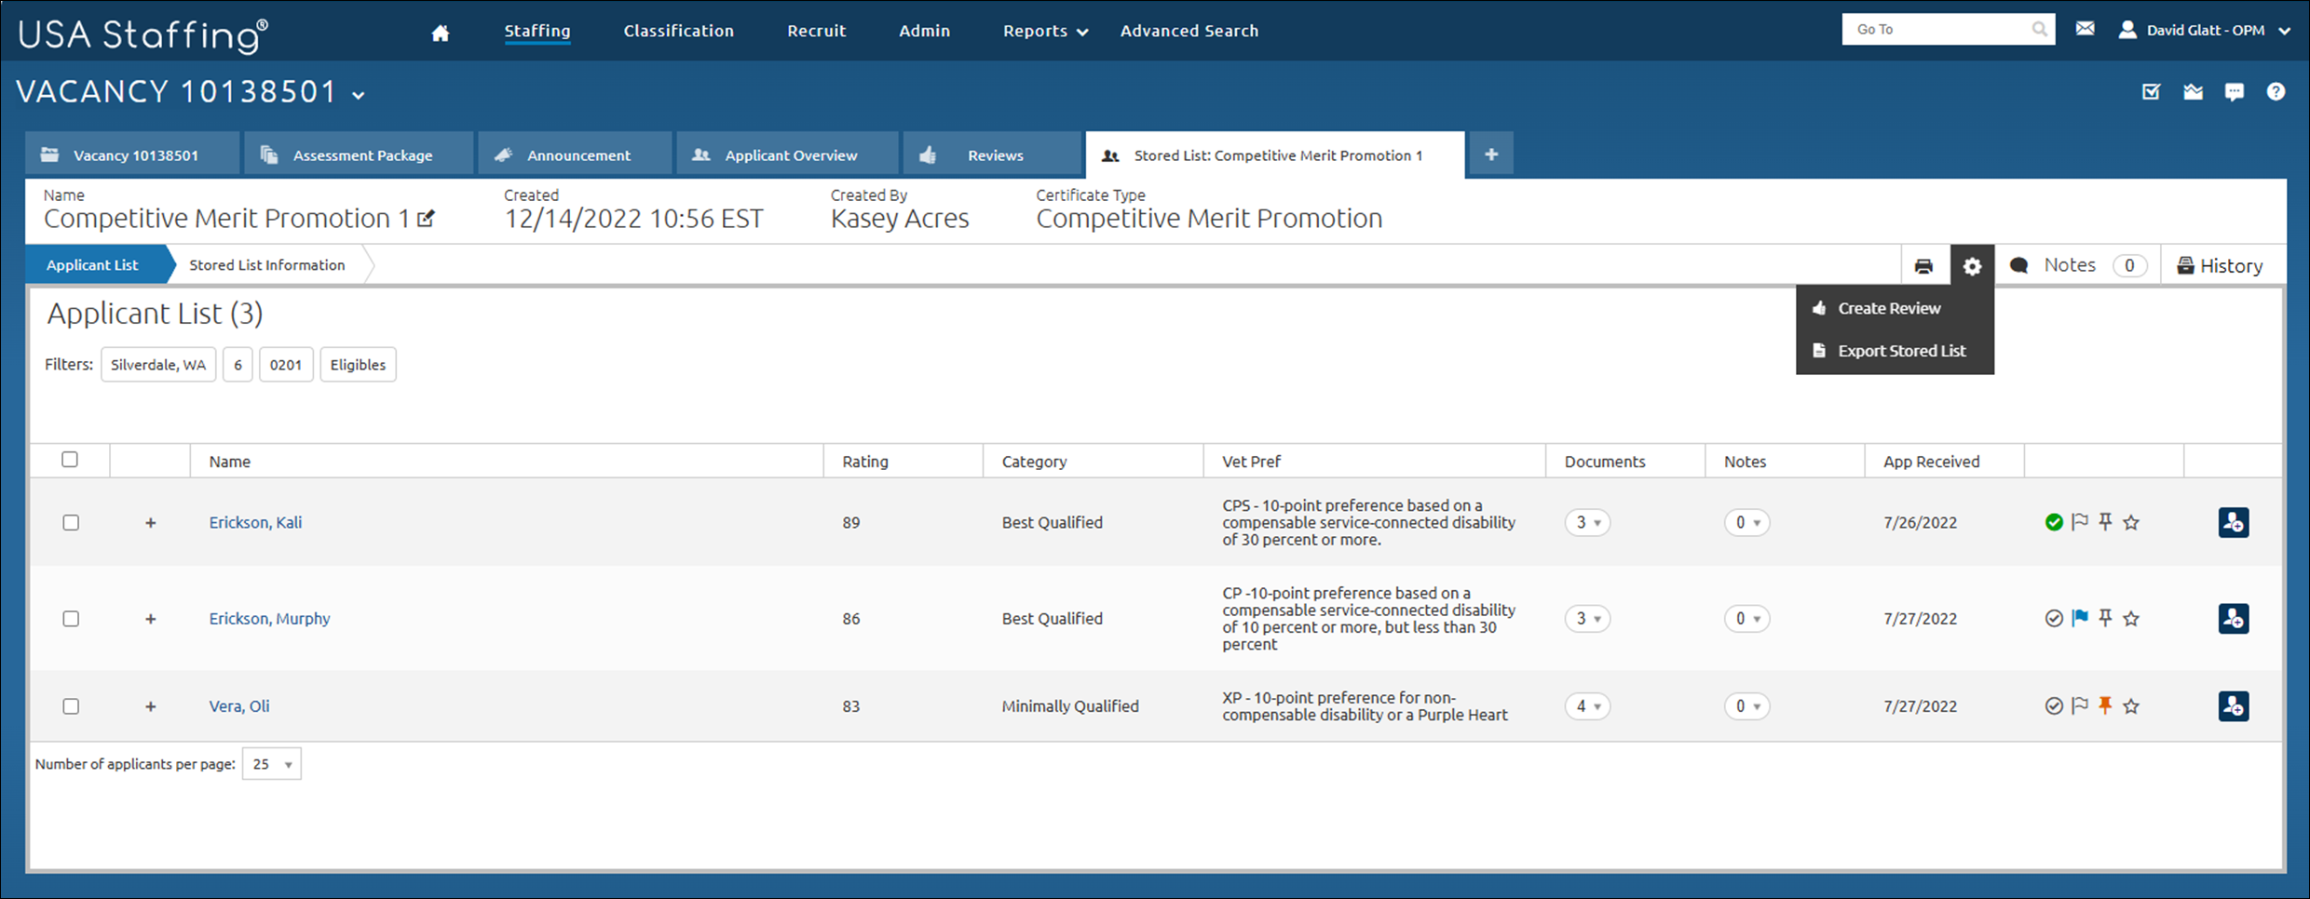Click the Home icon in the navigation bar
The image size is (2310, 899).
(x=439, y=30)
